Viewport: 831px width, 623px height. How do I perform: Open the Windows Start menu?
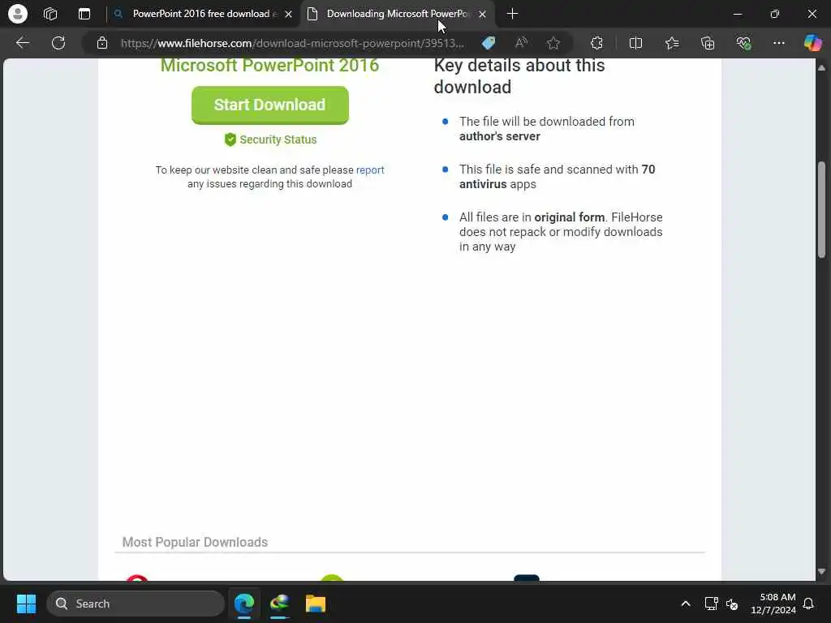(x=26, y=604)
